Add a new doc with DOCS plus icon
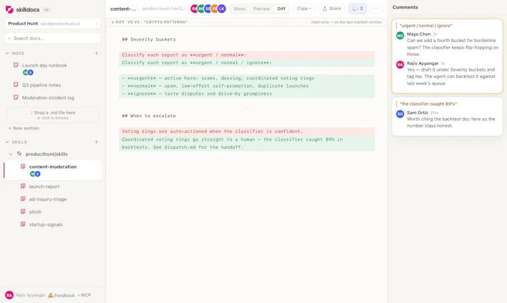 [96, 53]
